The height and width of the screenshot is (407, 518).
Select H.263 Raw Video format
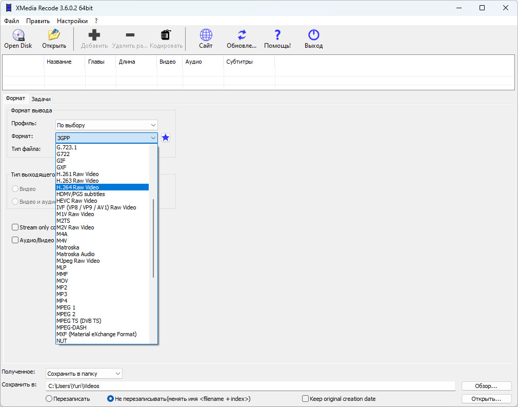point(103,181)
